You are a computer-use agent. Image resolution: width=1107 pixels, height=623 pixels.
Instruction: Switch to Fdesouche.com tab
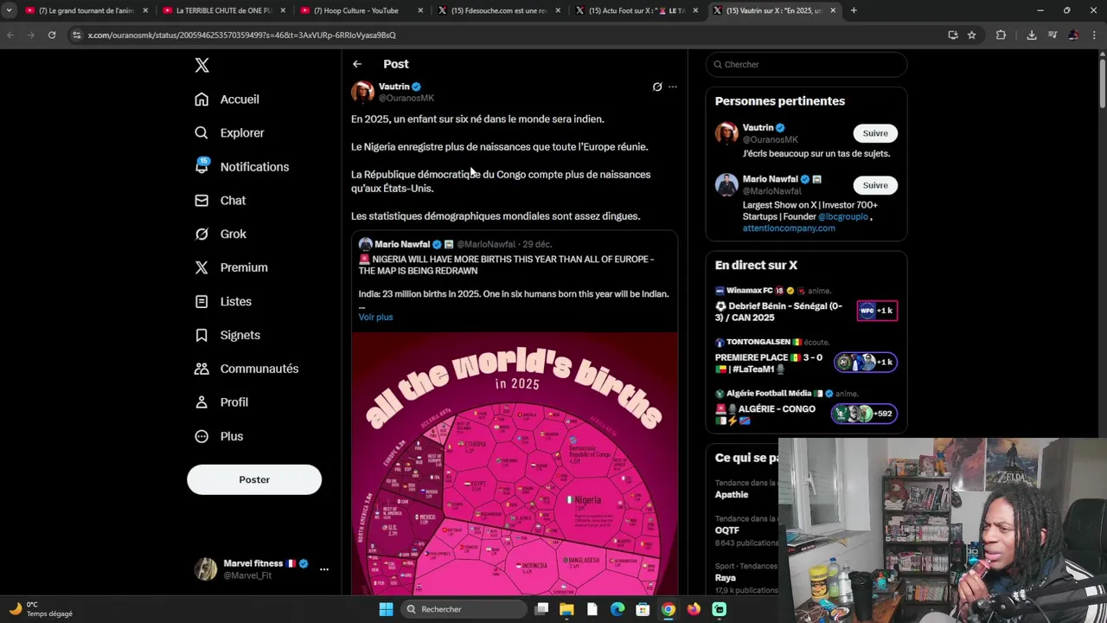pyautogui.click(x=500, y=10)
